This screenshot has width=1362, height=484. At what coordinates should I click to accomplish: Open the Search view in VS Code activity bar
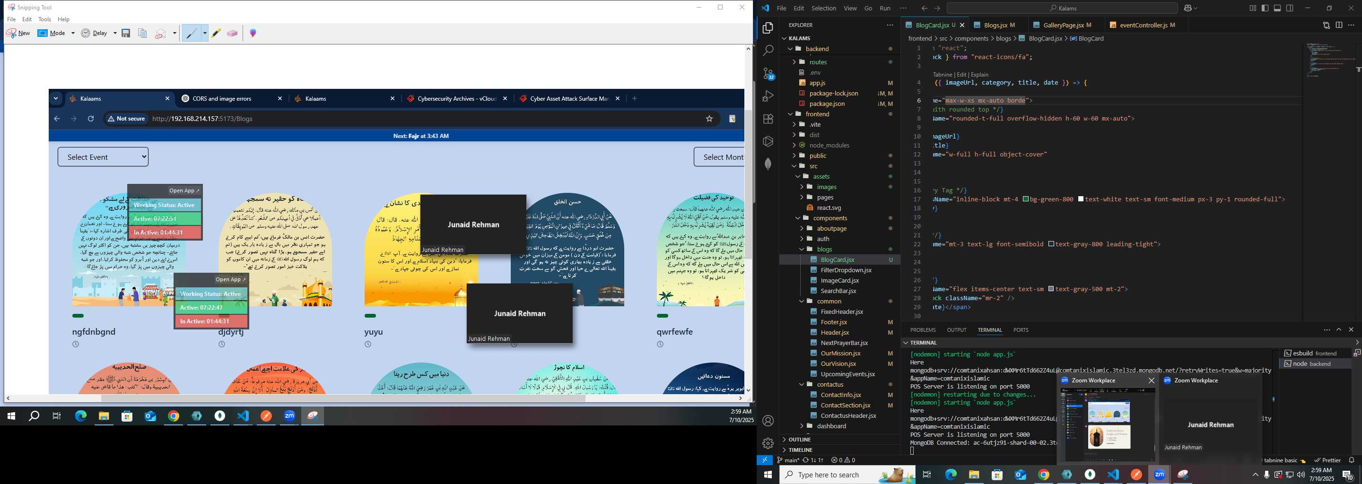[x=768, y=50]
